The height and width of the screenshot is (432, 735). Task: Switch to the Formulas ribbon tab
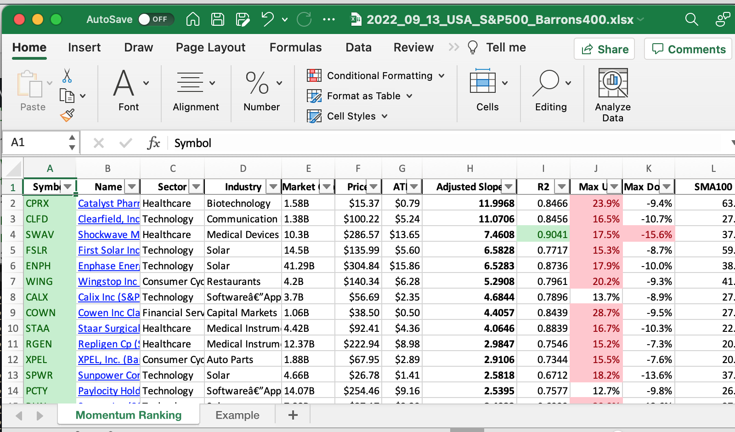pyautogui.click(x=295, y=47)
